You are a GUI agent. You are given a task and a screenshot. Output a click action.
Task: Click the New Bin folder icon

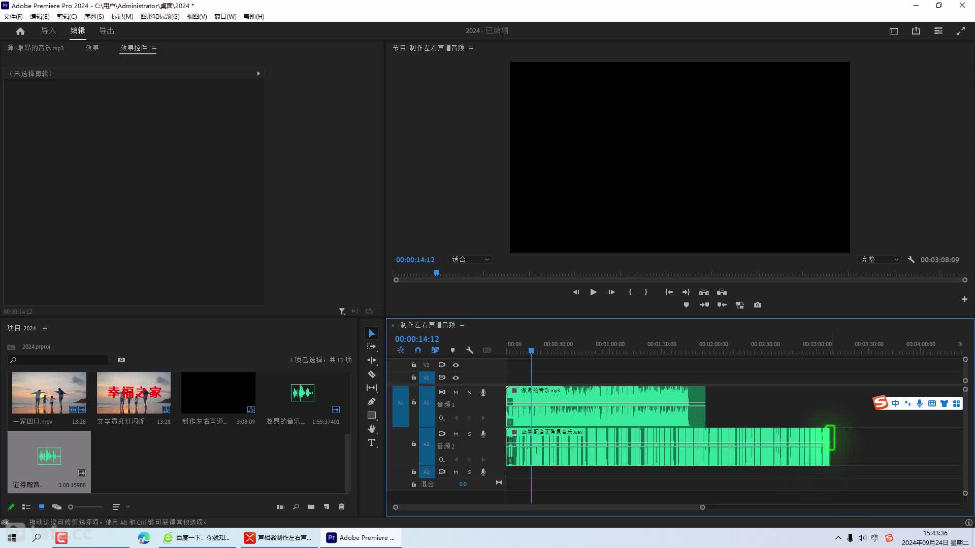pyautogui.click(x=311, y=506)
